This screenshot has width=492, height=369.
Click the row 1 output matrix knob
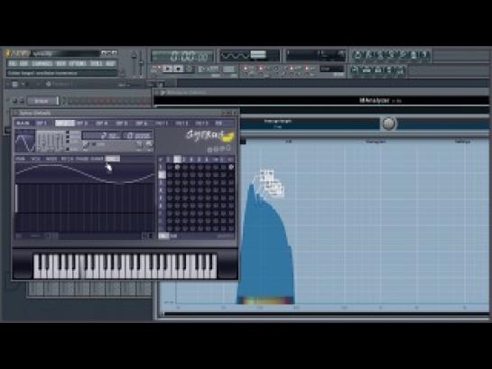(231, 167)
